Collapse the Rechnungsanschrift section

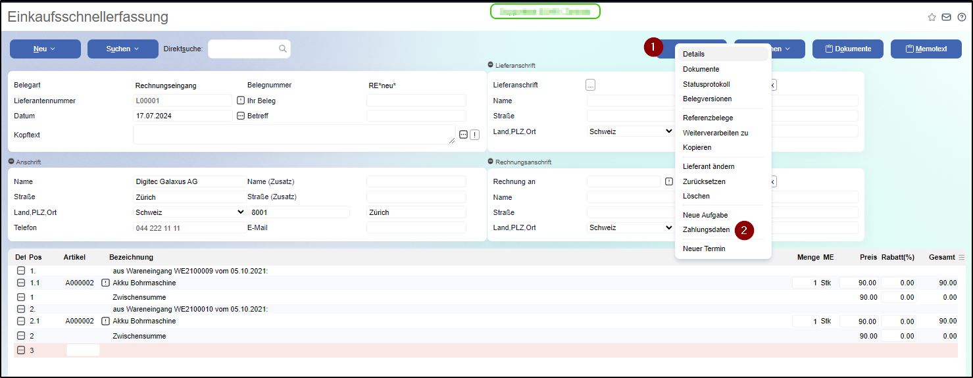tap(491, 162)
